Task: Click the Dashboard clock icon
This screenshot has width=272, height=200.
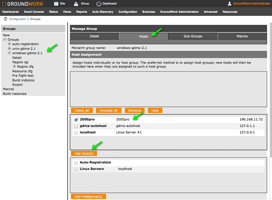Action: [x=99, y=4]
